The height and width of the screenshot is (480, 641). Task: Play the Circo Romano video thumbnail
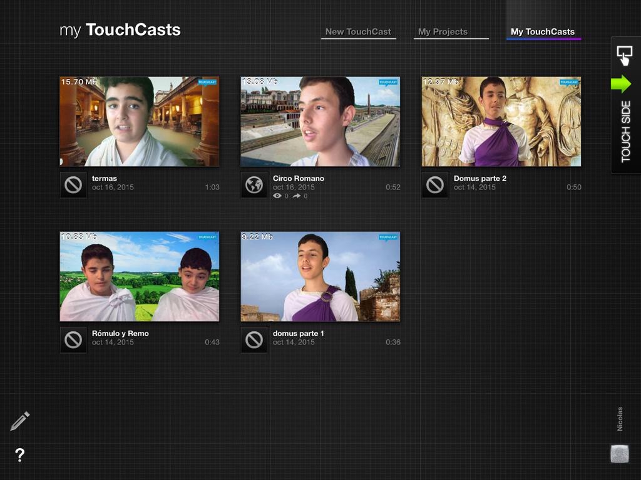(x=320, y=121)
